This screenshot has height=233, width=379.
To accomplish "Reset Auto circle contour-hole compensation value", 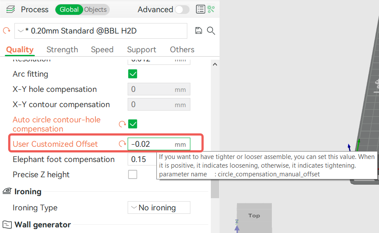I will (x=122, y=124).
